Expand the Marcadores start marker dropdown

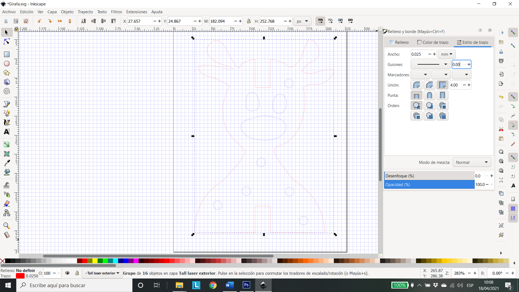pyautogui.click(x=419, y=75)
